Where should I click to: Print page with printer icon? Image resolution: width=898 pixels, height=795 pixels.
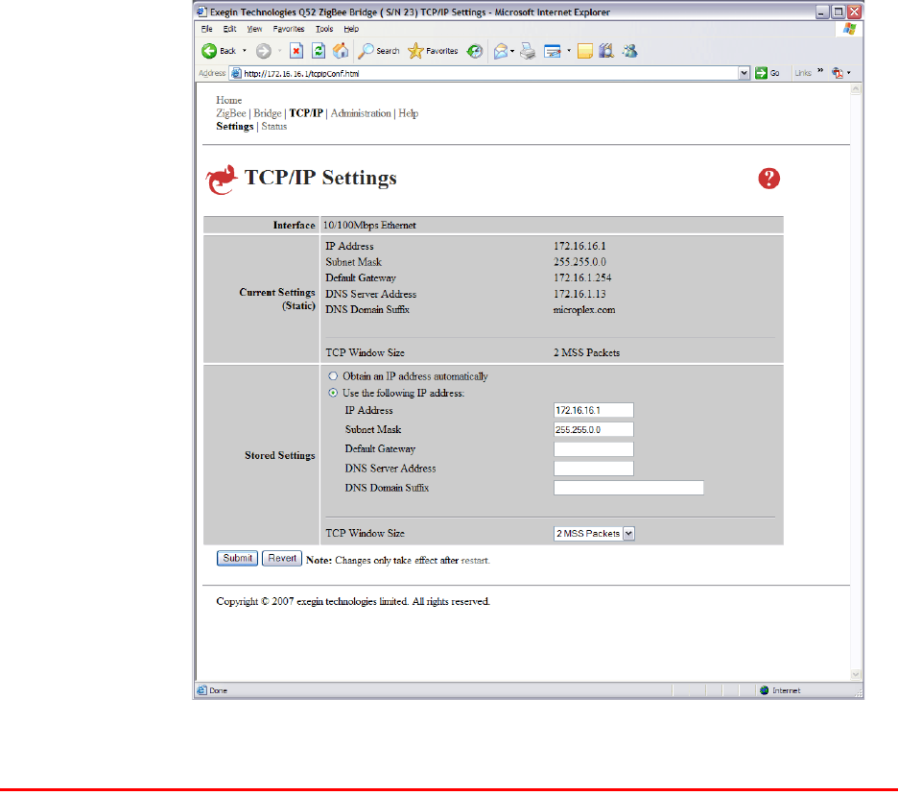point(528,51)
